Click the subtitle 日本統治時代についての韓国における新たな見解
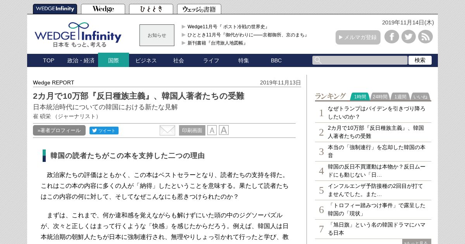This screenshot has height=244, width=465. click(105, 107)
